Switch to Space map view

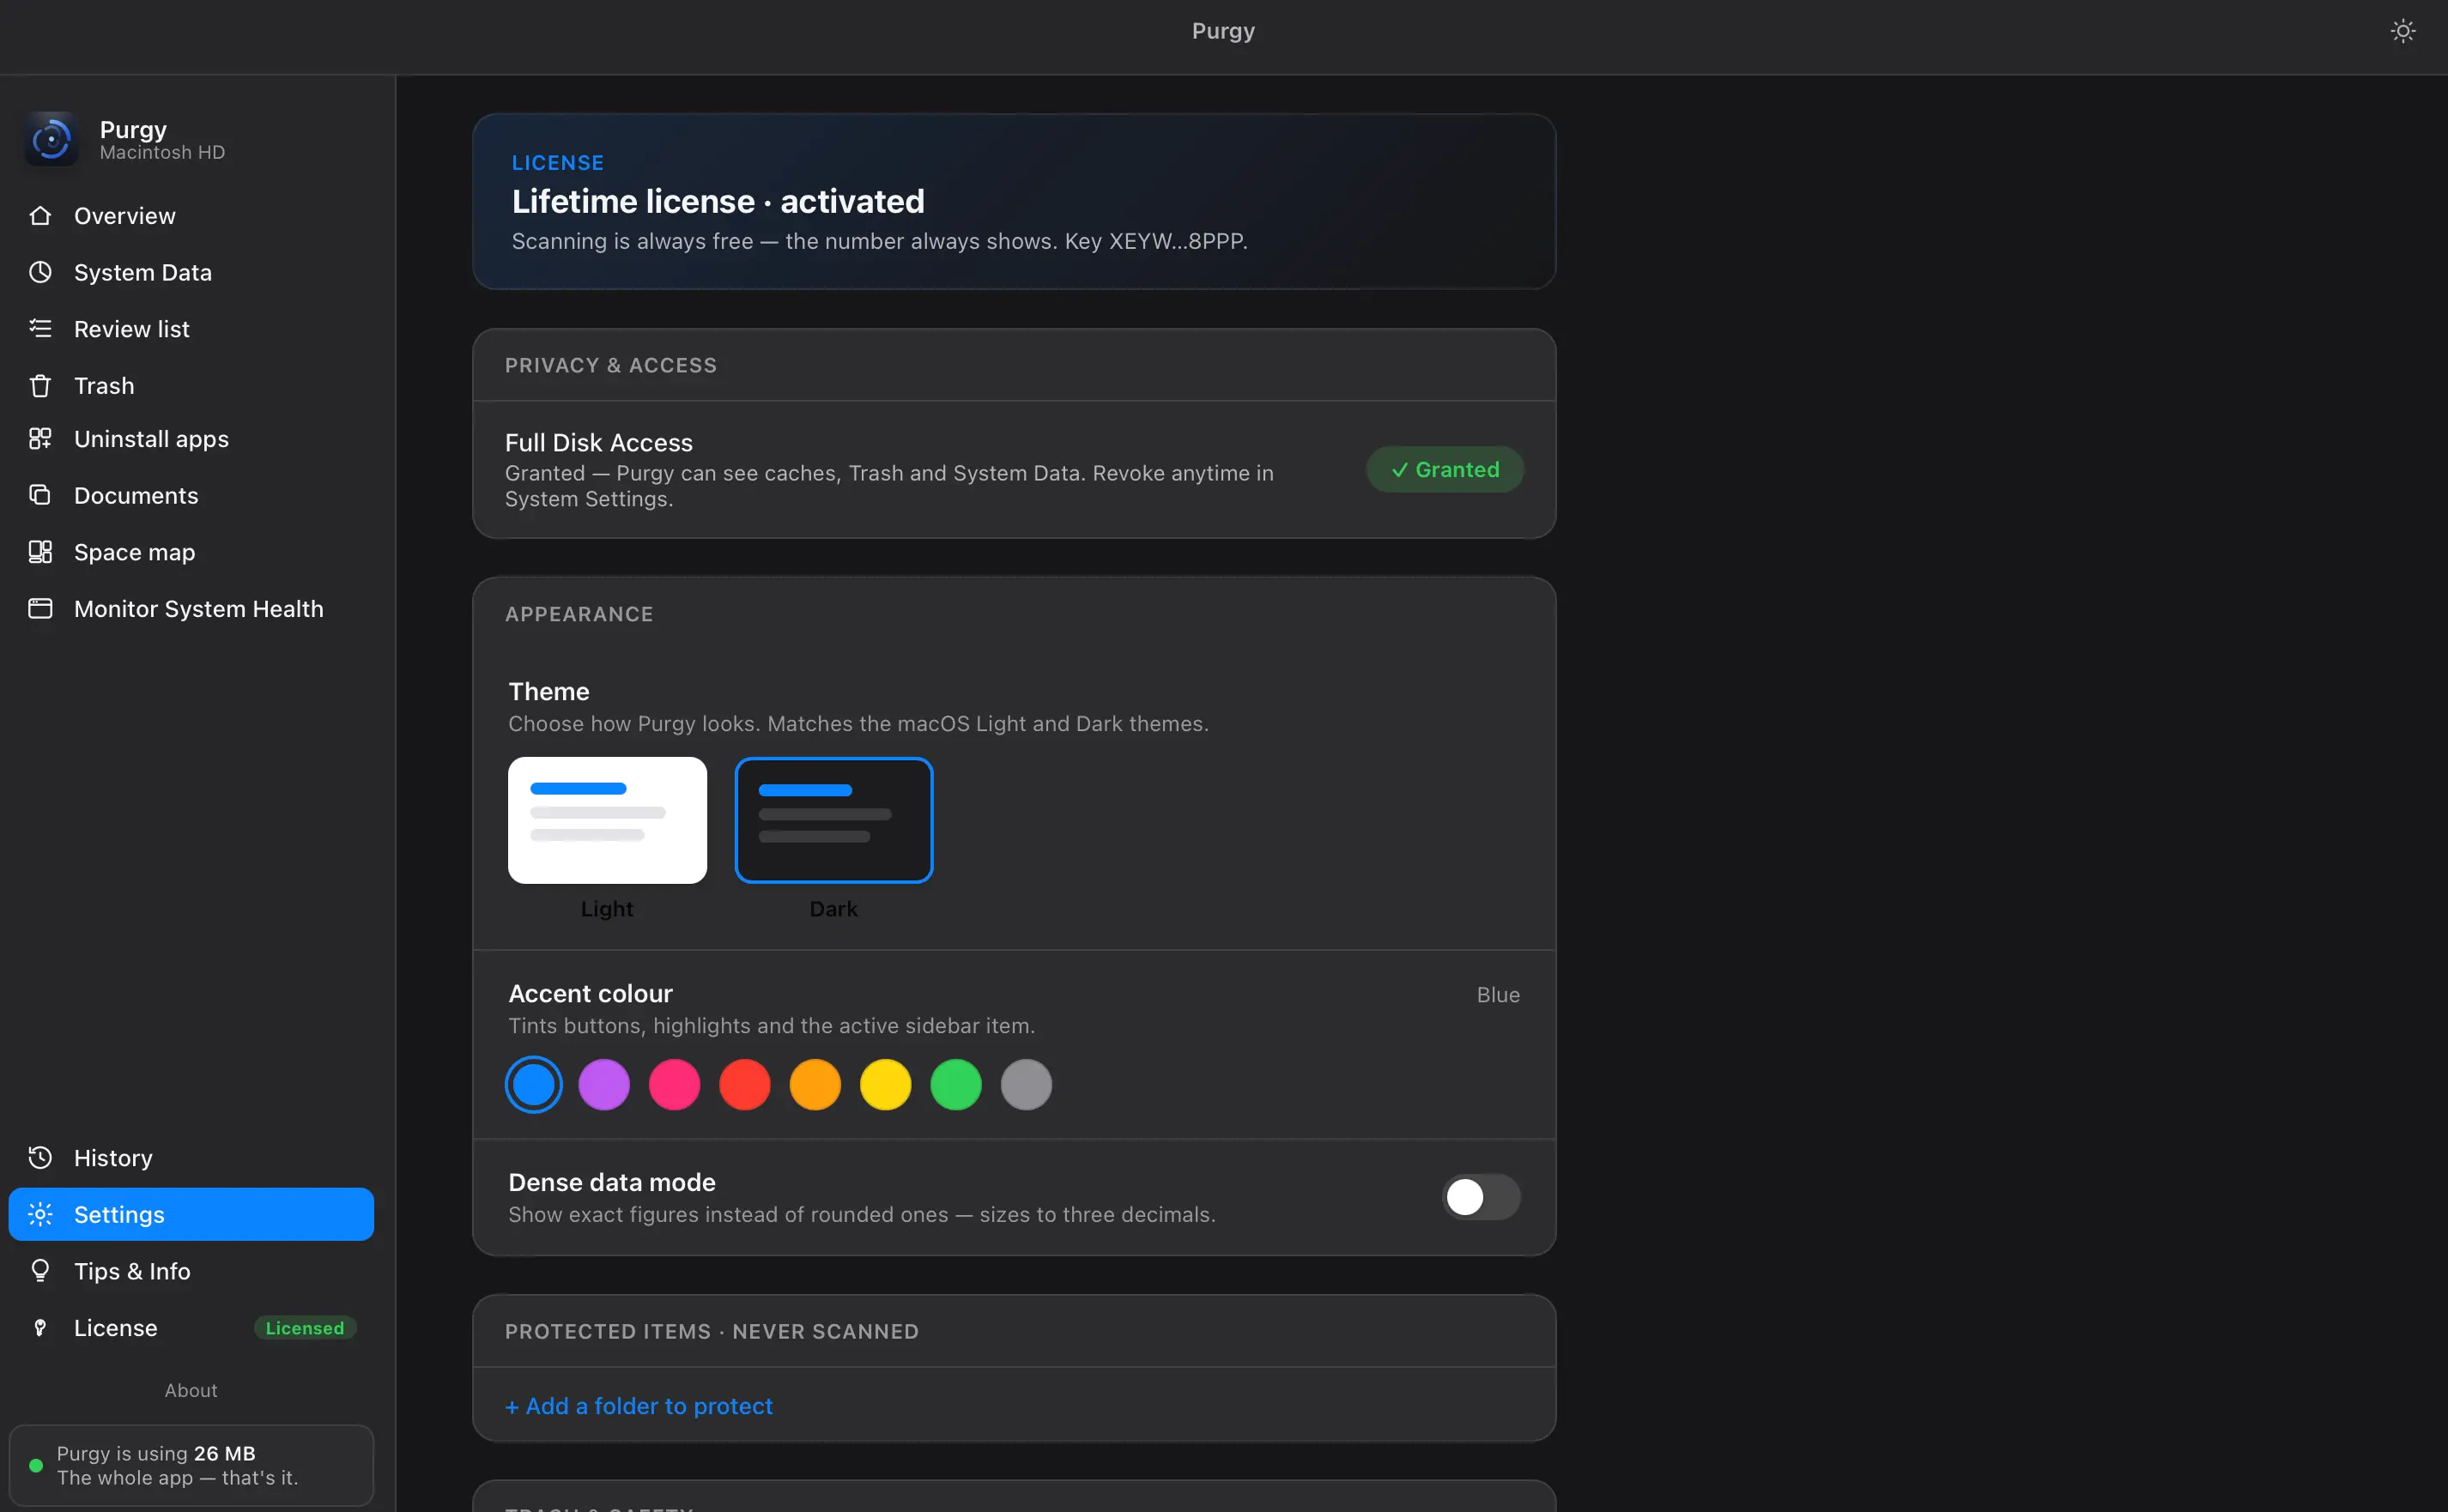tap(191, 552)
